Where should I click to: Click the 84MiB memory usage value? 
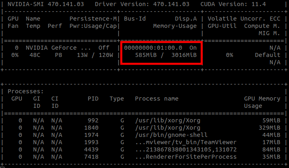(x=271, y=149)
